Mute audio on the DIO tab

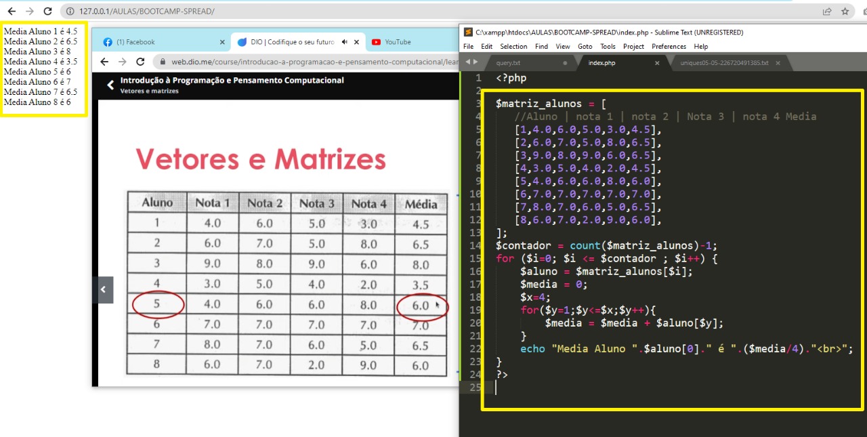344,42
